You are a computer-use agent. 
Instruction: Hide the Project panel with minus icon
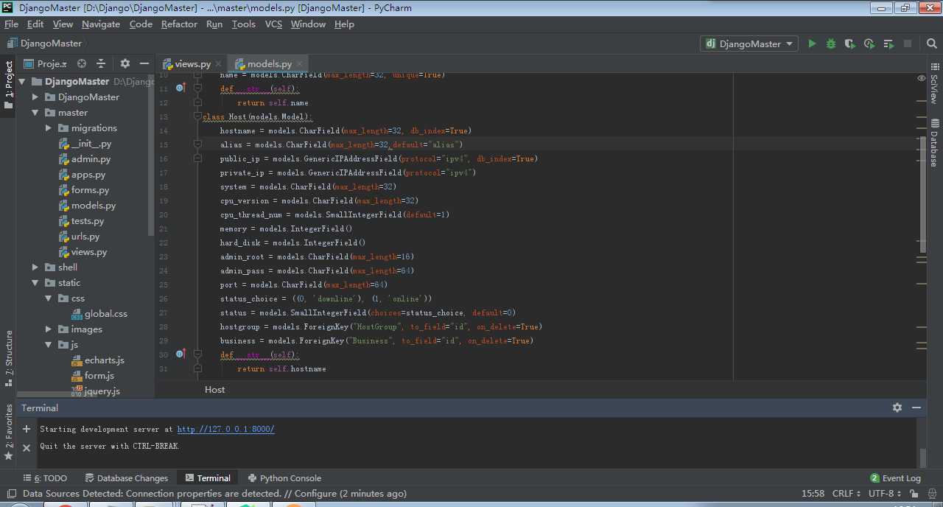pos(144,63)
